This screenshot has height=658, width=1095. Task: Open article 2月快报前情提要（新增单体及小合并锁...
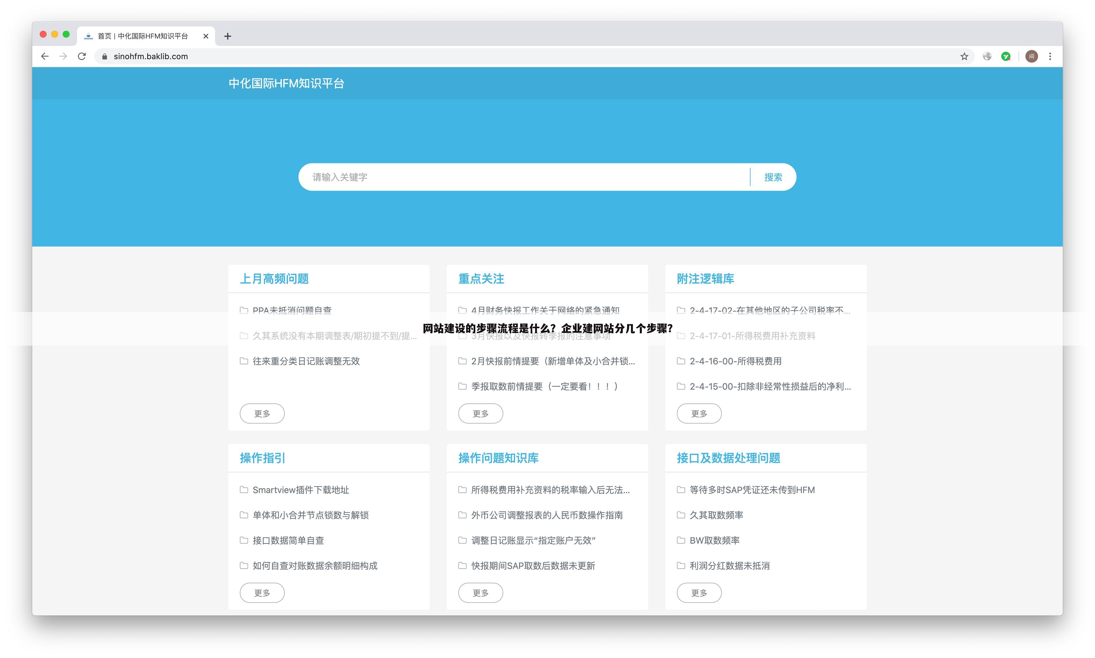(553, 361)
